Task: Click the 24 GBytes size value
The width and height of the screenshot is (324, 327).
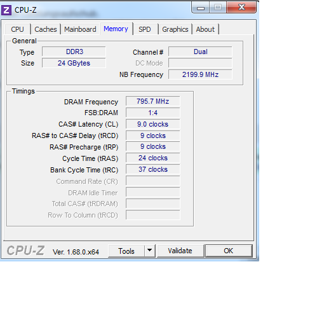Action: 74,63
